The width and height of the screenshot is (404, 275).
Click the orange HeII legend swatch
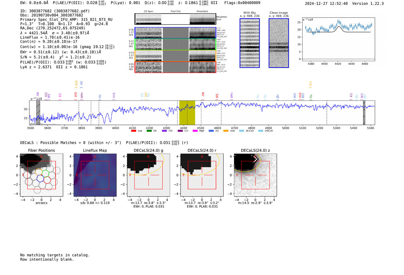point(226,131)
